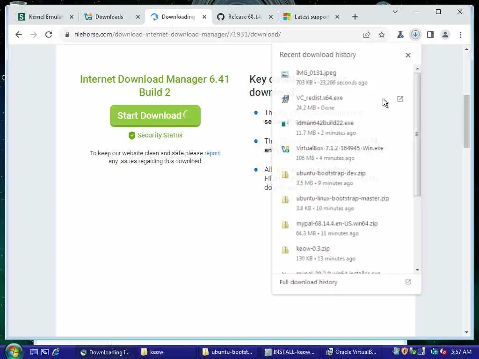
Task: Click the VirtualBox installer file icon
Action: click(x=285, y=149)
